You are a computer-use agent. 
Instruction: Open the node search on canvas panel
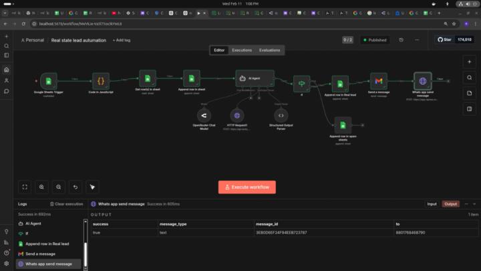click(470, 78)
